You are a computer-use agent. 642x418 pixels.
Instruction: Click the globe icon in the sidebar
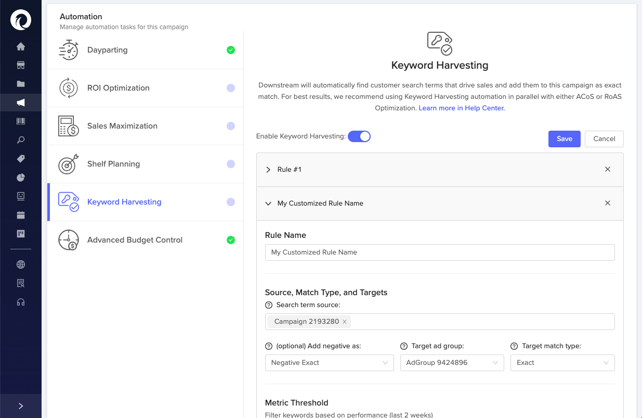pyautogui.click(x=21, y=264)
